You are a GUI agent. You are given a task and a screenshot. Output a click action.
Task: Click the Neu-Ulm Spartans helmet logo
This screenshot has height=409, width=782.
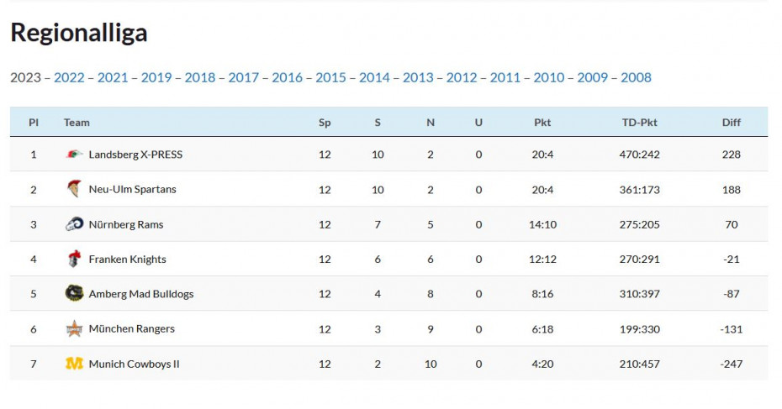click(74, 189)
